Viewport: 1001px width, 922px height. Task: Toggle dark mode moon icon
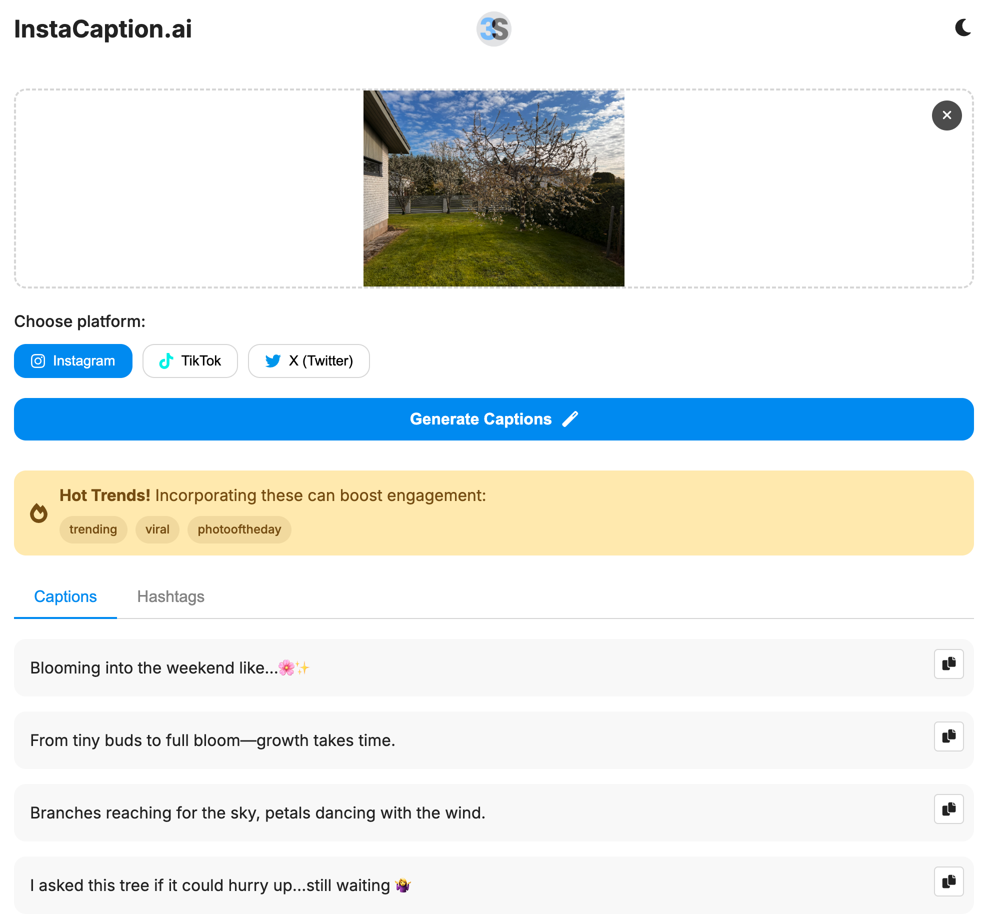click(x=962, y=28)
